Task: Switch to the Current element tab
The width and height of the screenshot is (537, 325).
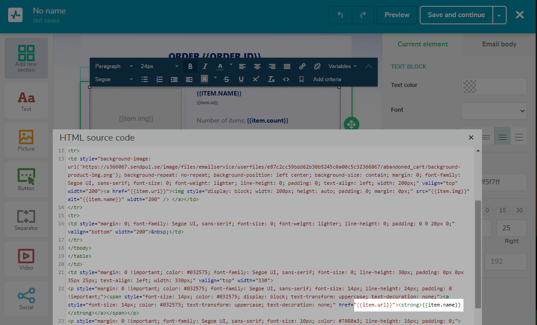Action: point(423,44)
